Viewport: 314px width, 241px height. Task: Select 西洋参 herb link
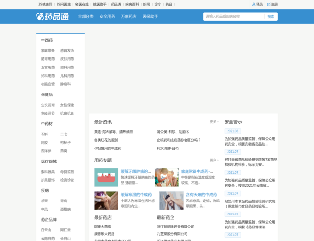click(46, 151)
